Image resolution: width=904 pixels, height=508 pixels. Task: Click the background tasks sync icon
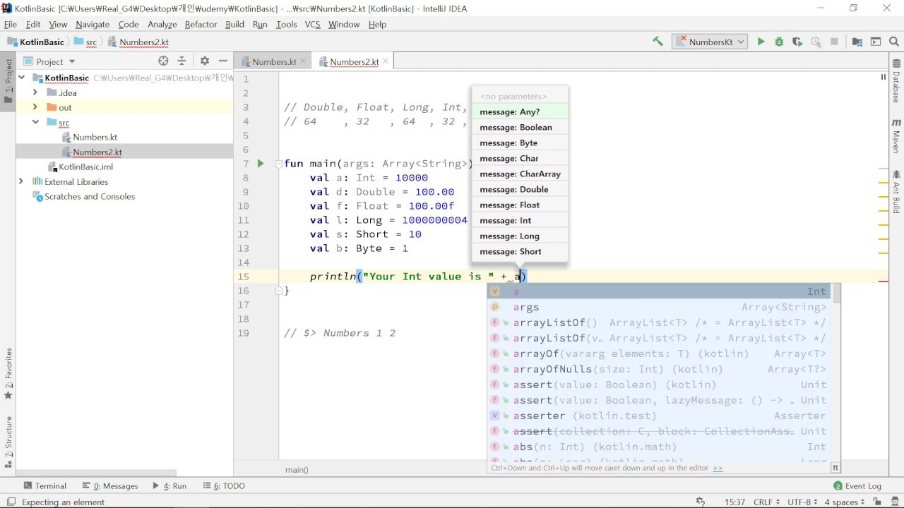(701, 502)
